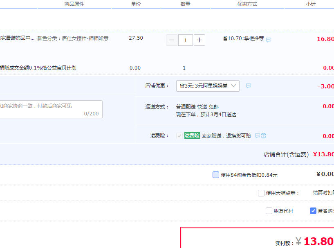Viewport: 334px width, 248px height.
Task: Click the 商品属性 column header
Action: pos(74,4)
